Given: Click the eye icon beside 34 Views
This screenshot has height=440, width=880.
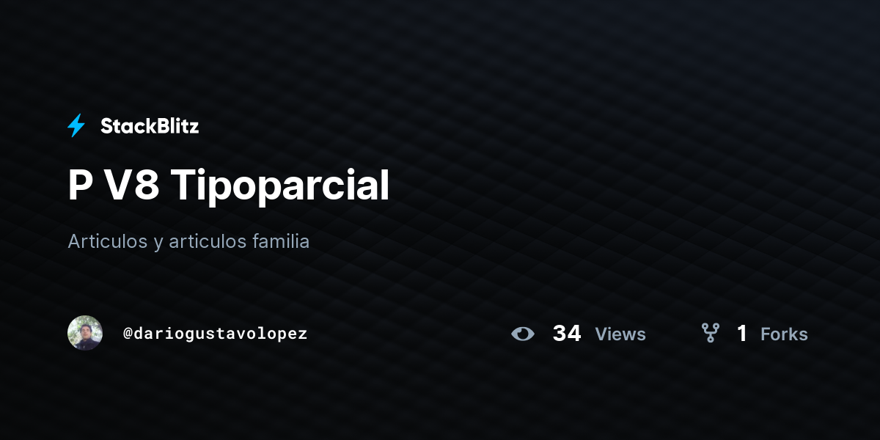Looking at the screenshot, I should tap(523, 334).
